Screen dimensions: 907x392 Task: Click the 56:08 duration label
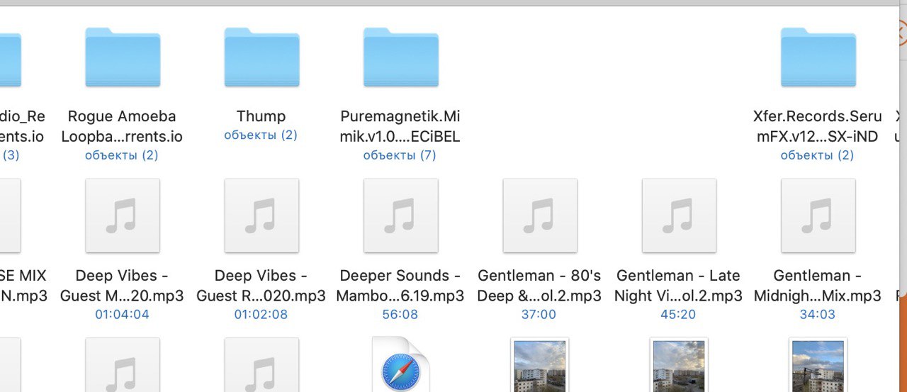tap(400, 314)
